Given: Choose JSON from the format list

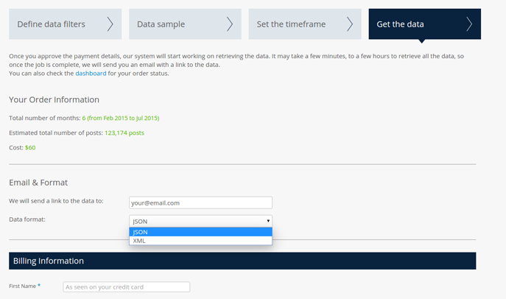Looking at the screenshot, I should 200,232.
